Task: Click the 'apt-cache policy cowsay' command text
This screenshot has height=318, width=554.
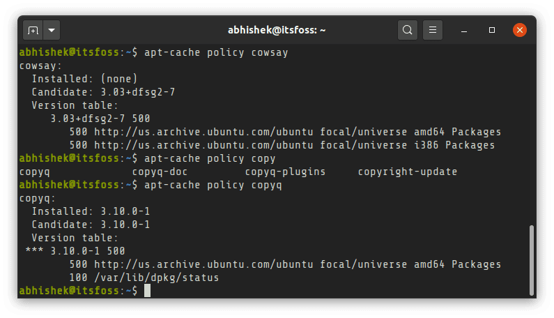Action: pyautogui.click(x=215, y=52)
